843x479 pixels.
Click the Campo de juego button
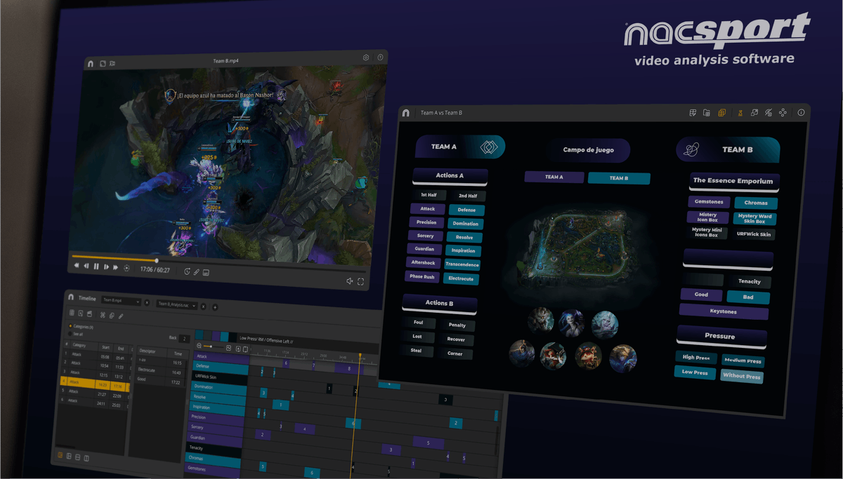pyautogui.click(x=589, y=150)
